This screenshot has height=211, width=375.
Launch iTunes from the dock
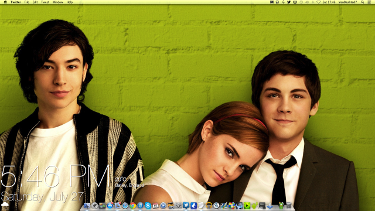pos(141,206)
